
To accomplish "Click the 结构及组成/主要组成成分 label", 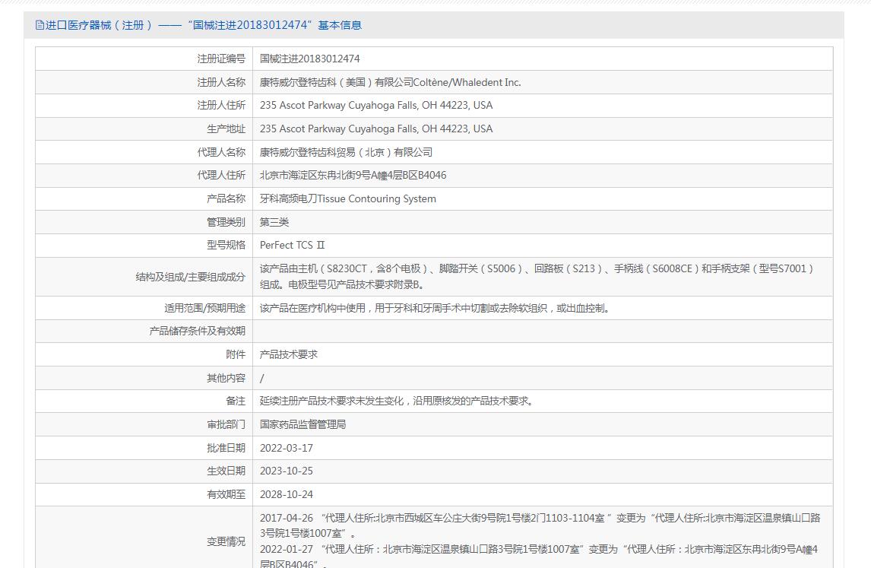I will click(x=191, y=277).
